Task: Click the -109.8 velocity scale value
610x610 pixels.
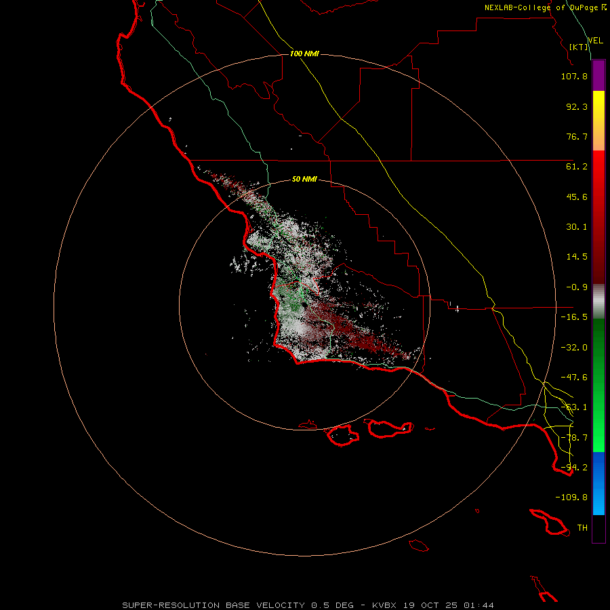Action: tap(571, 497)
